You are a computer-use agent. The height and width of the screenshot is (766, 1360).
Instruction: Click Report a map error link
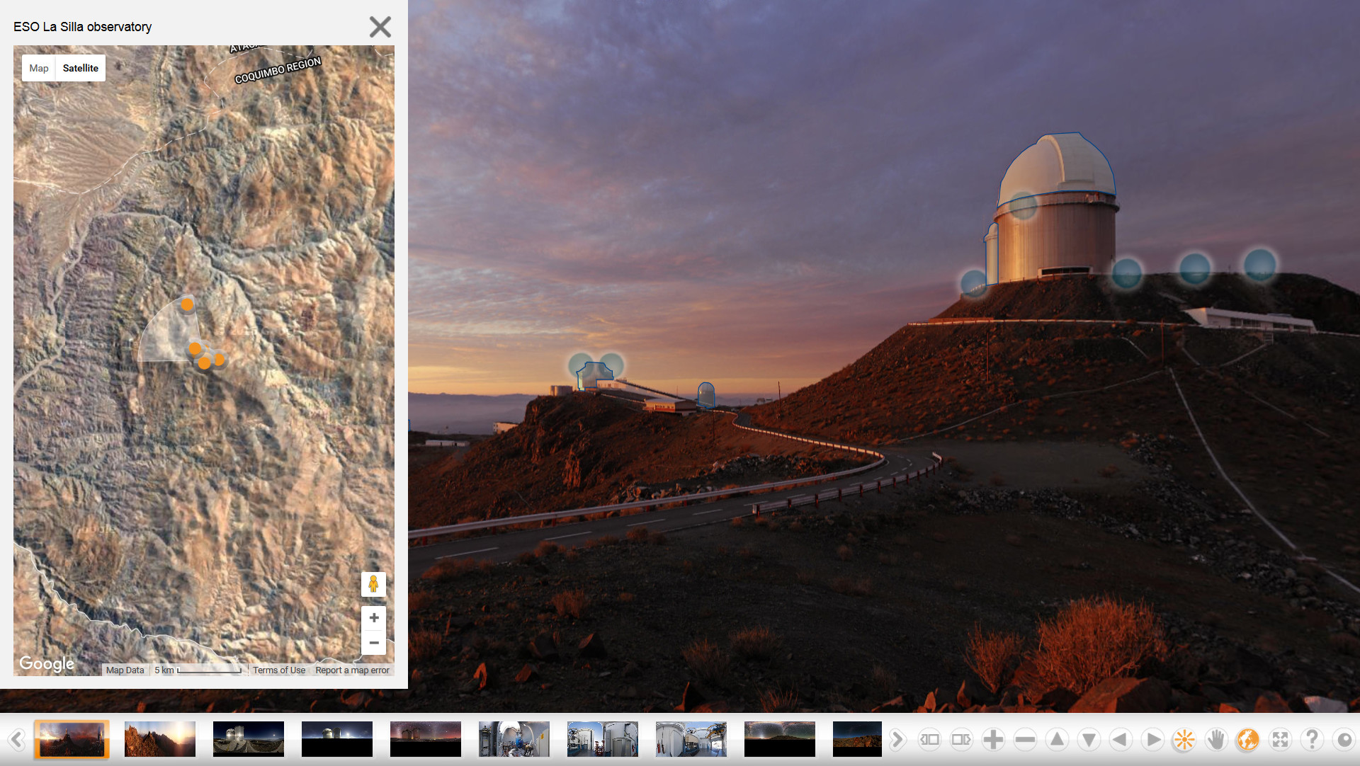pos(352,670)
